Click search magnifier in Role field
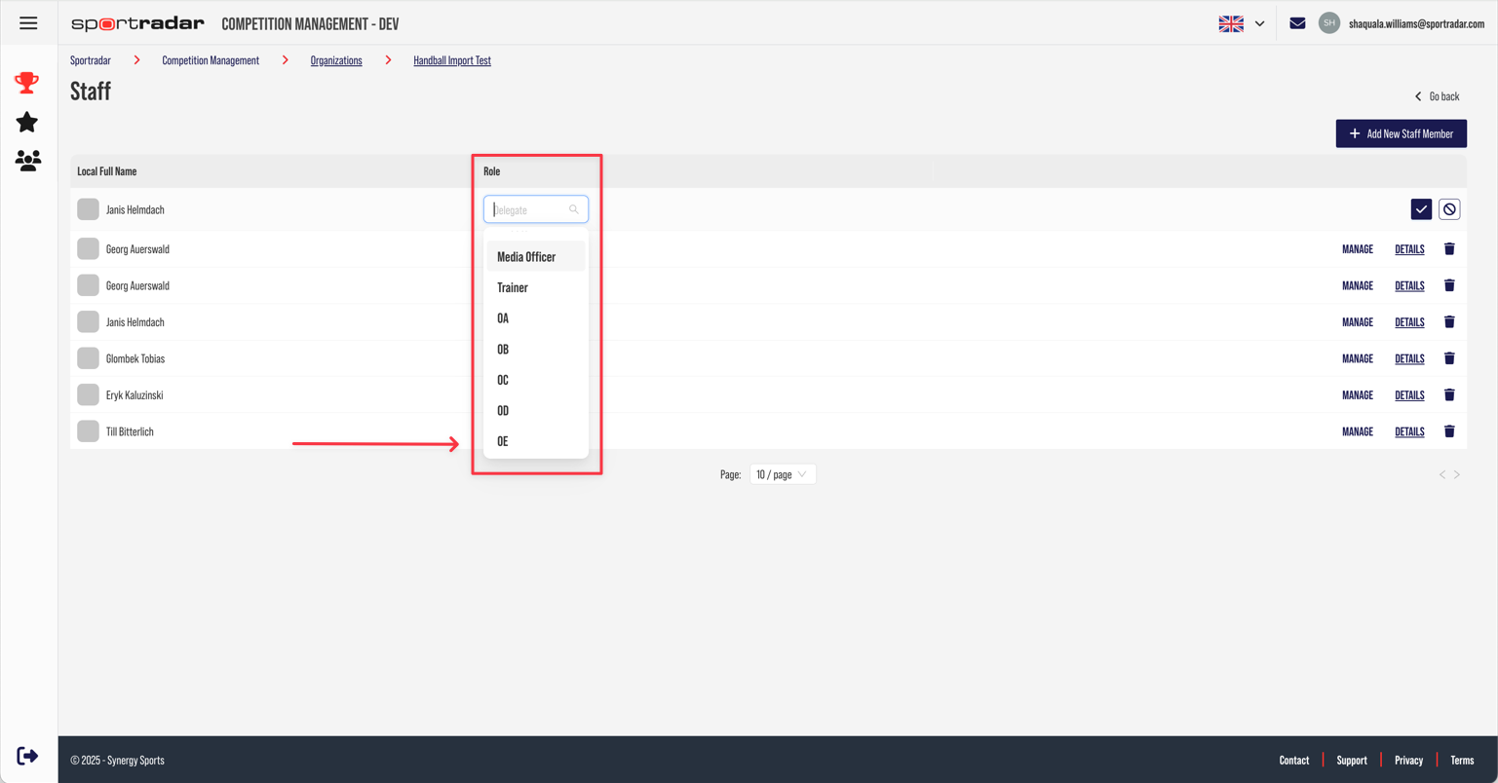The width and height of the screenshot is (1498, 783). 574,209
